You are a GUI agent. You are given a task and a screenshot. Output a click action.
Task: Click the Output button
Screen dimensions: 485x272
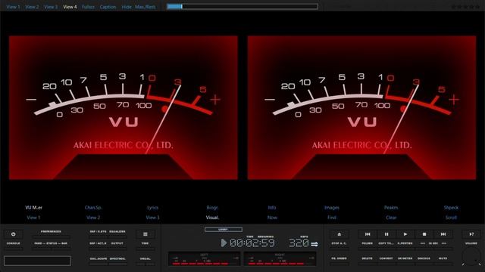[x=117, y=243]
